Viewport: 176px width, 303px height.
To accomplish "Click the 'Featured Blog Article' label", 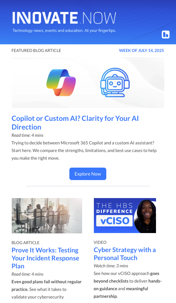I will click(36, 51).
